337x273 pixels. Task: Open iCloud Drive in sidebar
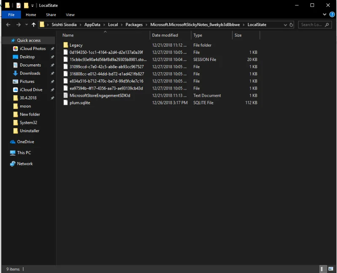click(31, 90)
